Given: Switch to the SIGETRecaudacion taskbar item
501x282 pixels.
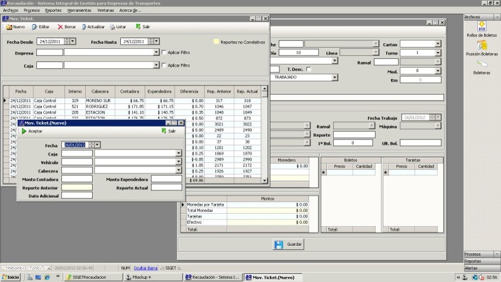Looking at the screenshot, I should click(93, 277).
